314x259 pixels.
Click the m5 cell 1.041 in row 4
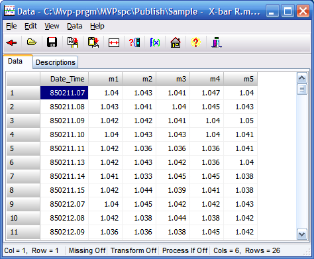(x=240, y=134)
